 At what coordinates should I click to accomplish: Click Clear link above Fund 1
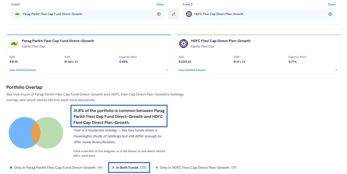click(160, 4)
